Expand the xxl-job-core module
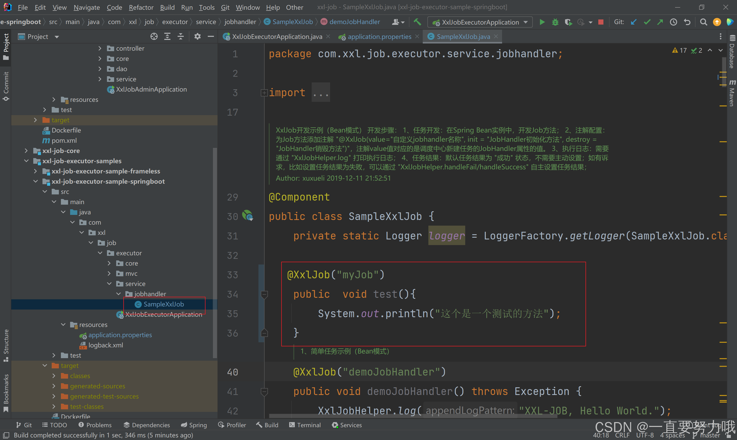Screen dimensions: 737x440 (x=26, y=151)
